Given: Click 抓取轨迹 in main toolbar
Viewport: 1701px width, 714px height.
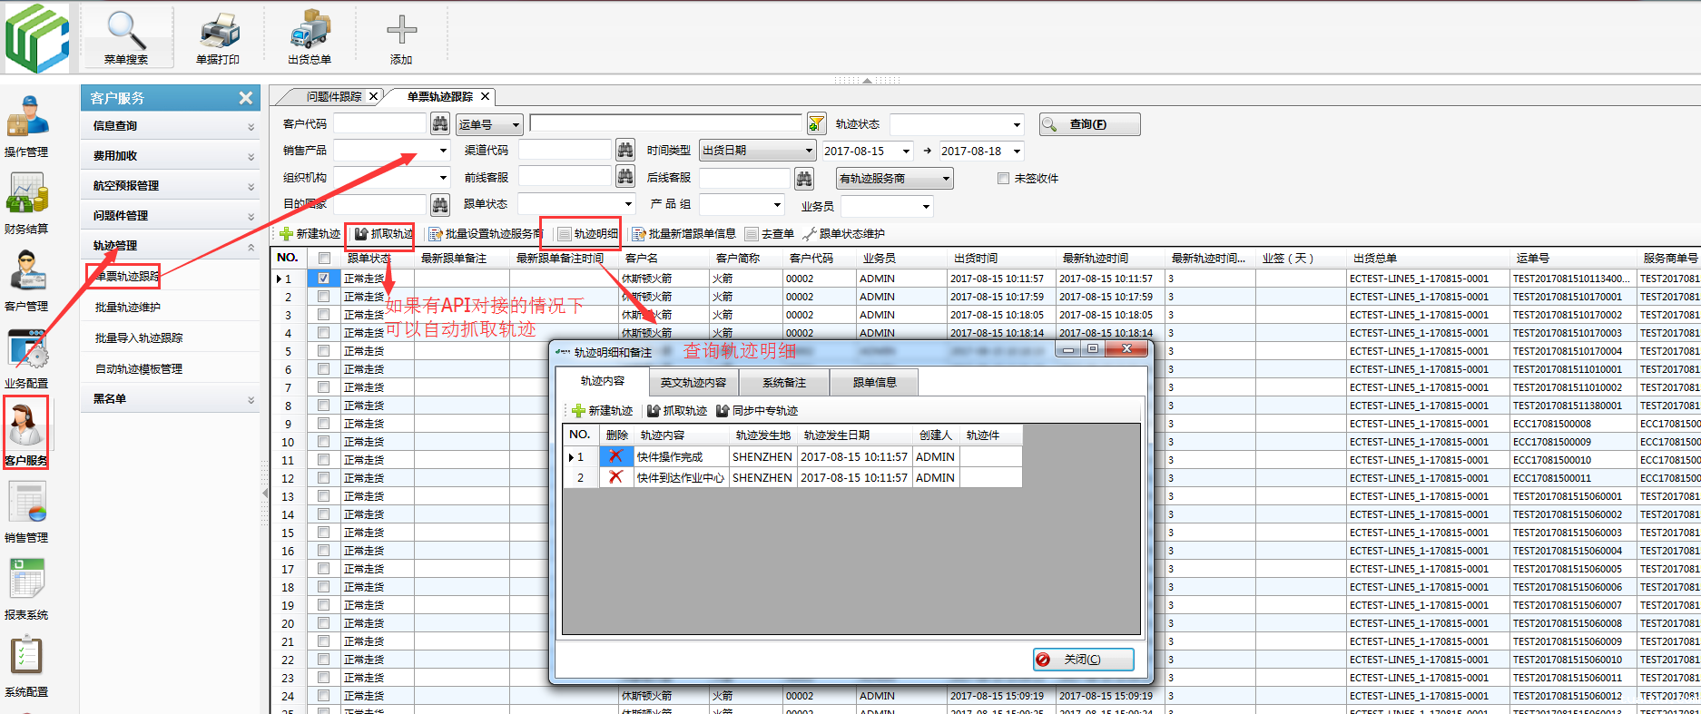Looking at the screenshot, I should click(384, 234).
